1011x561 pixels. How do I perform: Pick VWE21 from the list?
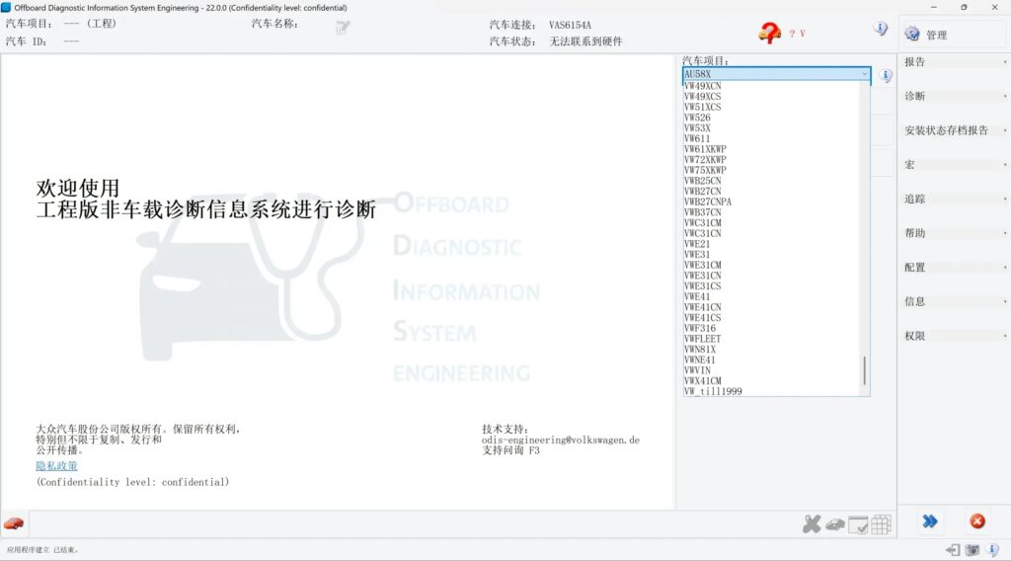771,244
